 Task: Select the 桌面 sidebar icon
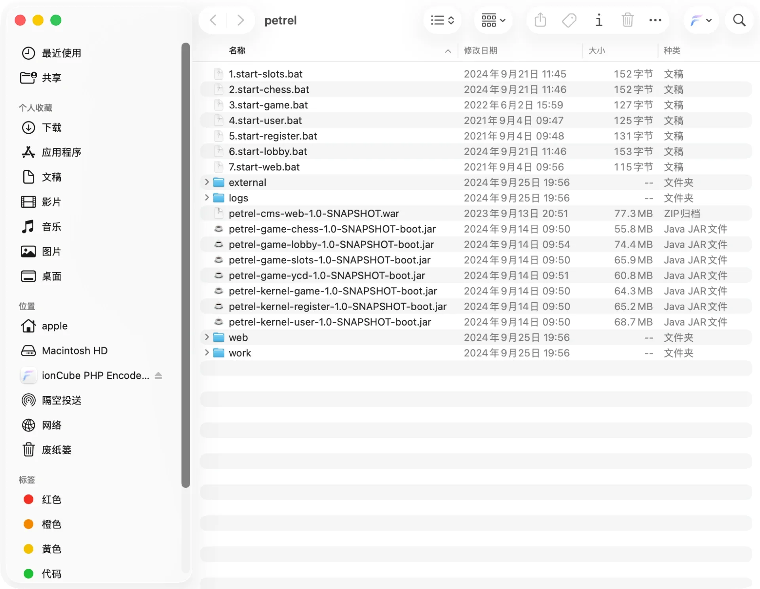[28, 277]
